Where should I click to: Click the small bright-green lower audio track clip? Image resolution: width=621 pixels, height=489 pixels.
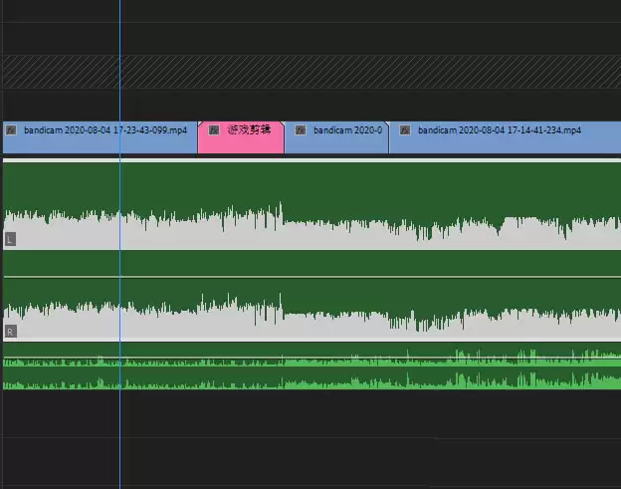311,366
